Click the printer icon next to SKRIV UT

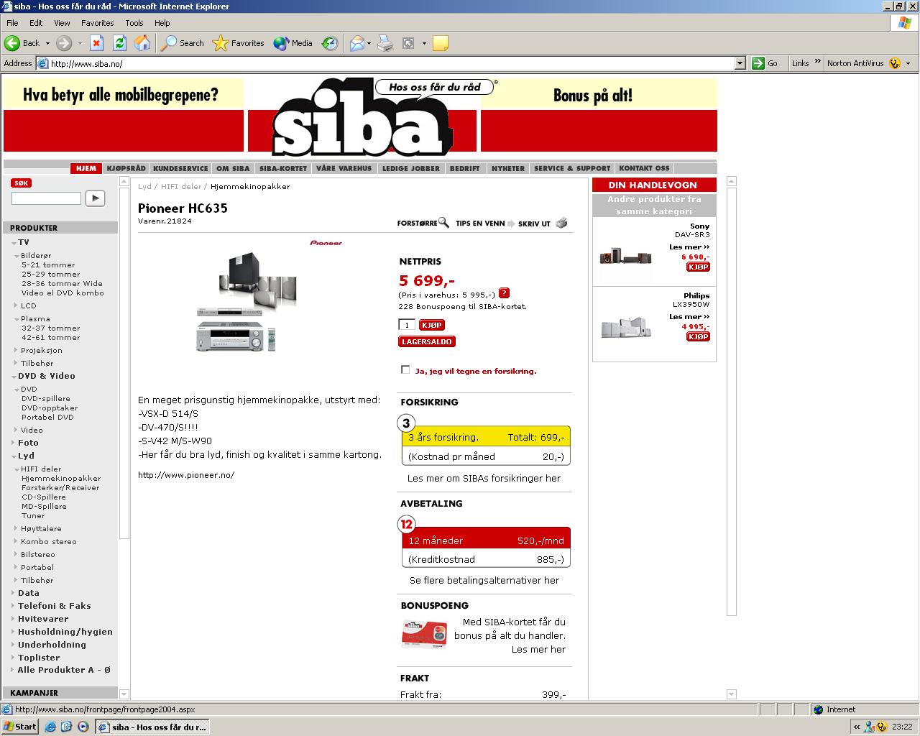tap(561, 223)
